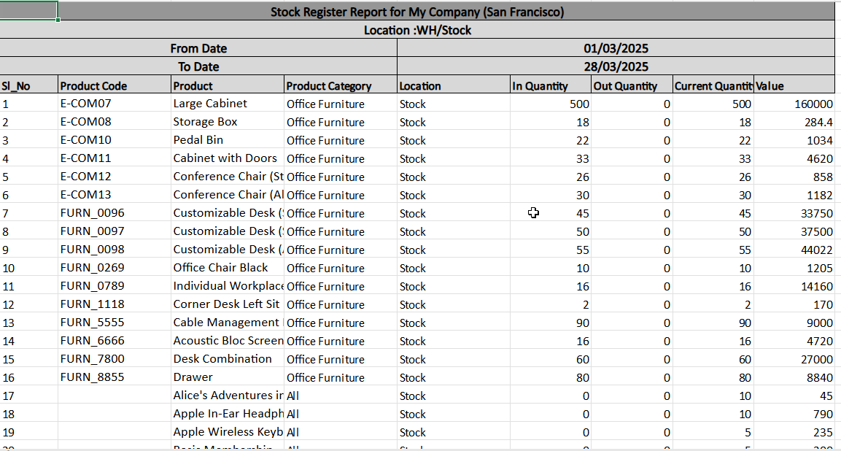841x451 pixels.
Task: Select the Large Cabinet product cell
Action: 227,104
